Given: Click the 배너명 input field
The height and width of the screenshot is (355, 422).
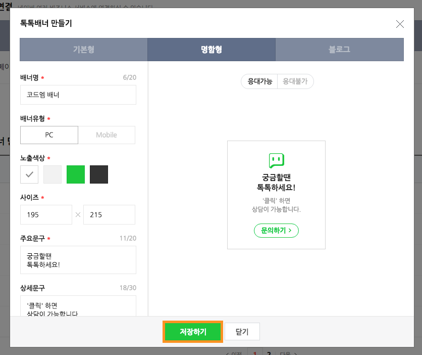Looking at the screenshot, I should (78, 95).
